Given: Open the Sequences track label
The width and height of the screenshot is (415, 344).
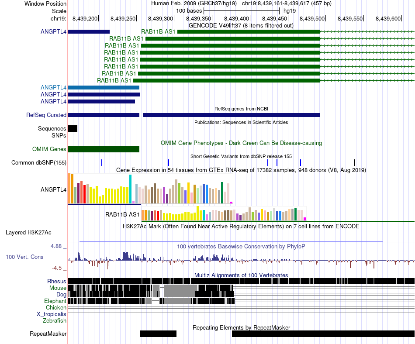Looking at the screenshot, I should (x=52, y=128).
